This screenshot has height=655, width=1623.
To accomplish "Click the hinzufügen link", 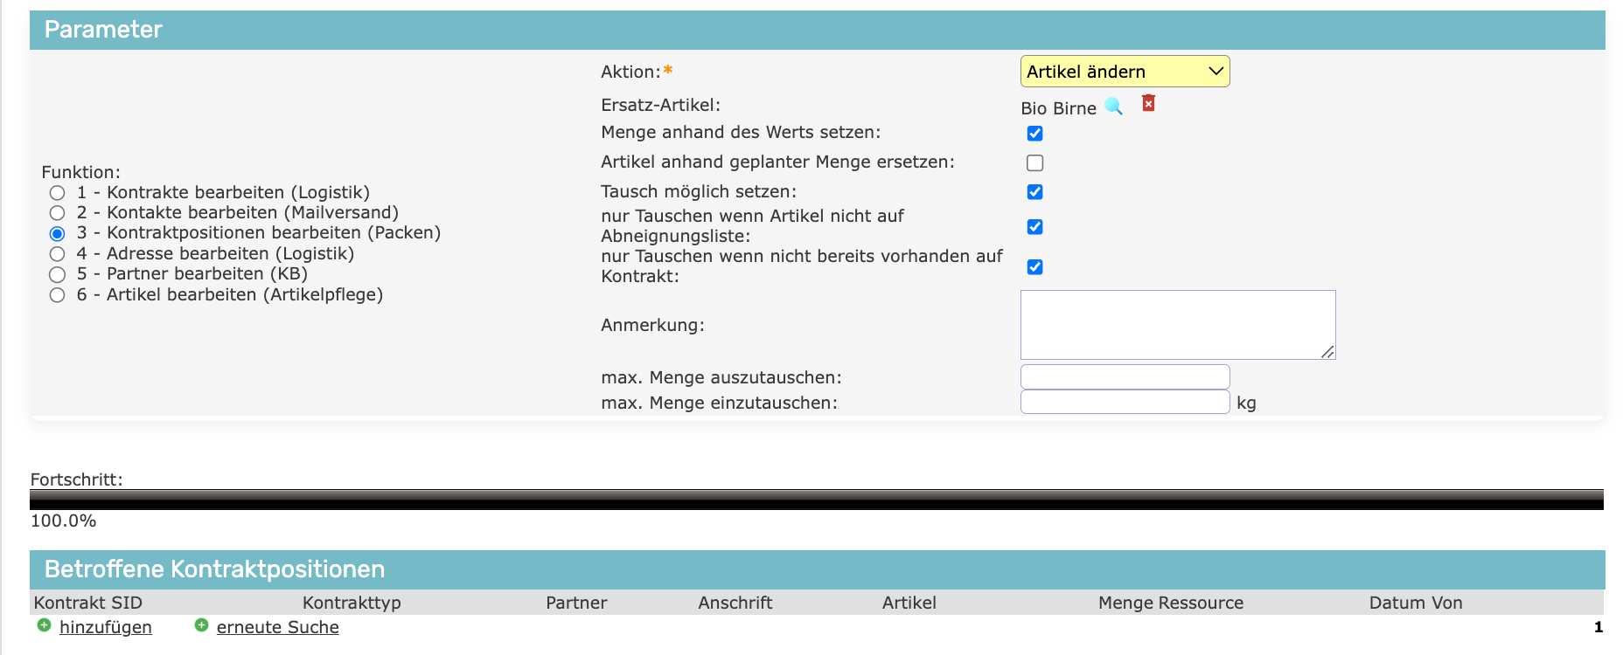I will 106,627.
